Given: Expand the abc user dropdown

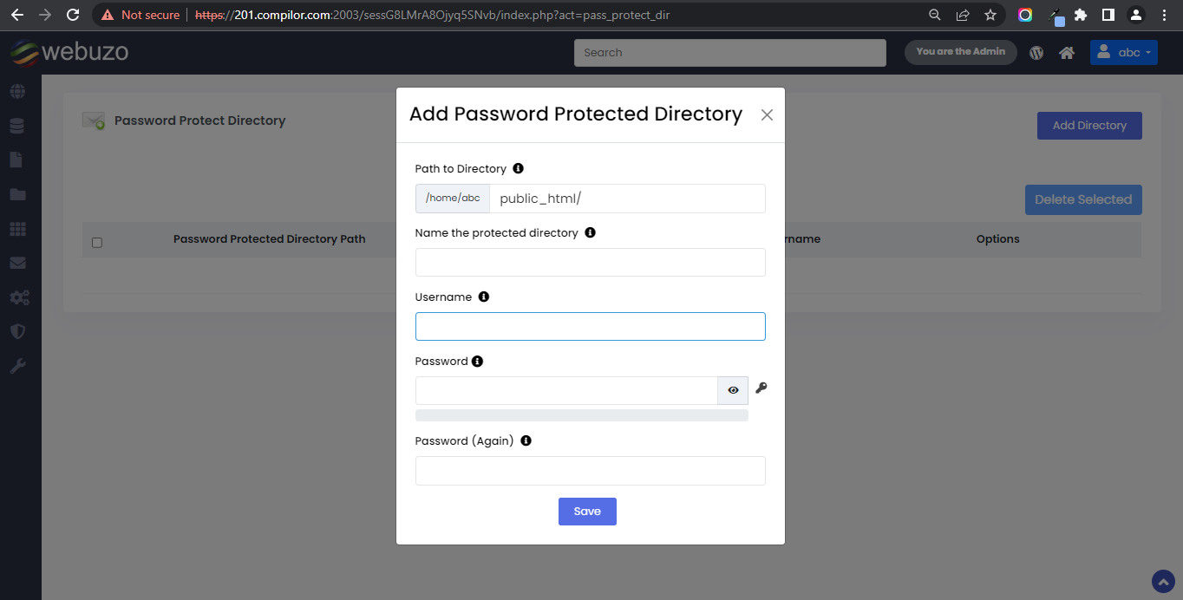Looking at the screenshot, I should coord(1123,53).
